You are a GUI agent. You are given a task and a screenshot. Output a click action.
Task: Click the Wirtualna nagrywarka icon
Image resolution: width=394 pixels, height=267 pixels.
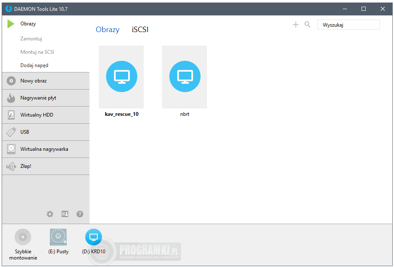[x=11, y=149]
